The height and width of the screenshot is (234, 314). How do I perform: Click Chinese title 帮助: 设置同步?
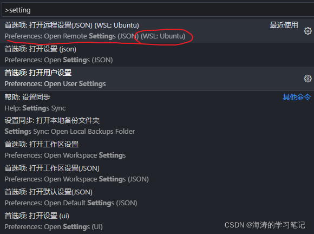click(28, 97)
